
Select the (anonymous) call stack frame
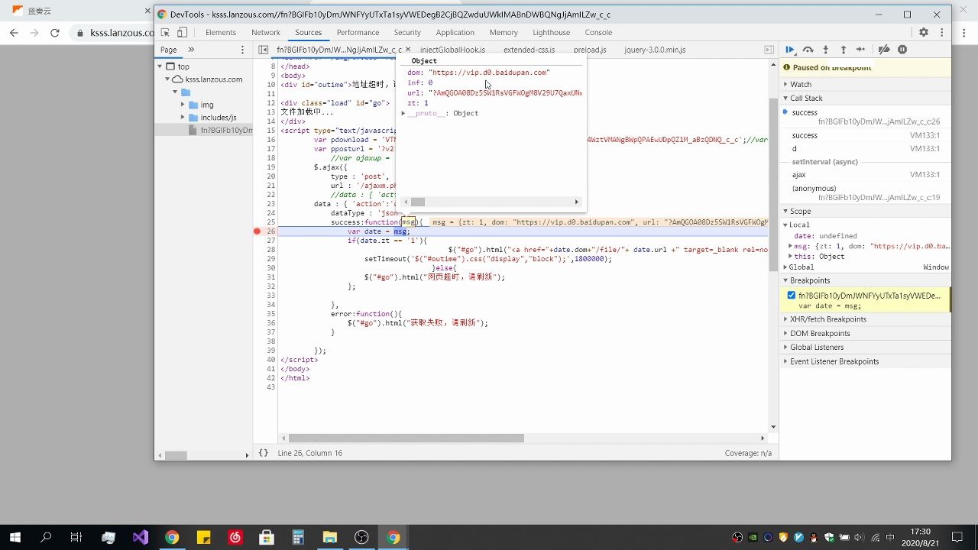tap(865, 192)
